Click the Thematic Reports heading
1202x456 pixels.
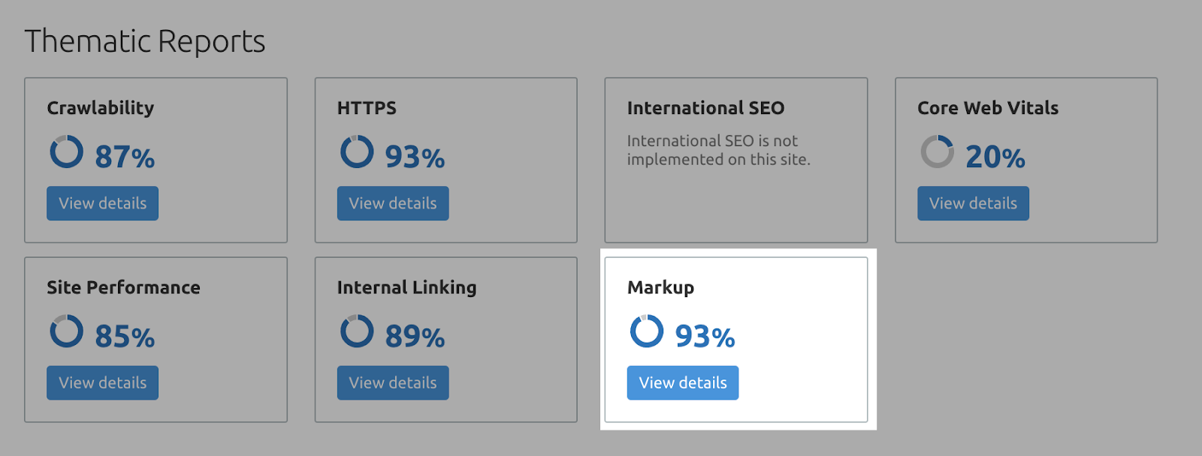point(145,41)
